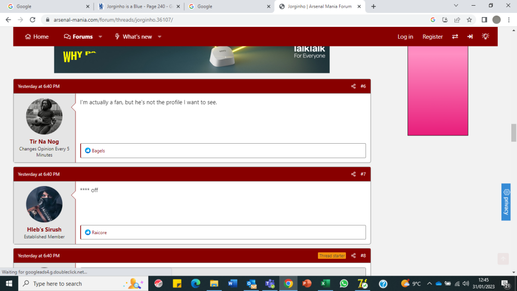Viewport: 517px width, 291px height.
Task: Open the Home link in forum navigation
Action: [x=37, y=37]
